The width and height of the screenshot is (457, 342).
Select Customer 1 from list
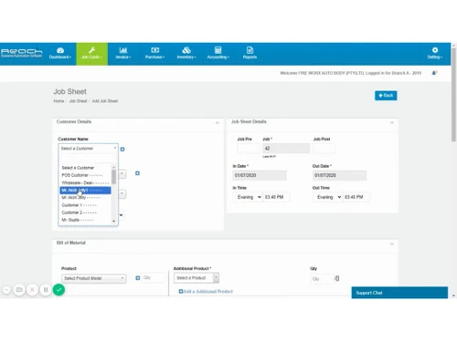tap(85, 205)
